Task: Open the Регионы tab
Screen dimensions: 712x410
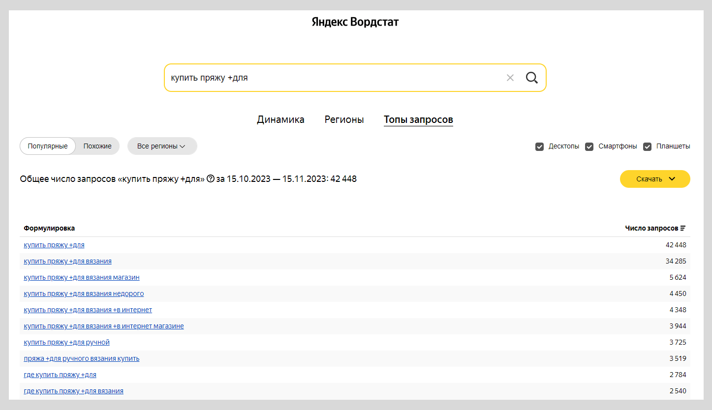Action: point(344,119)
